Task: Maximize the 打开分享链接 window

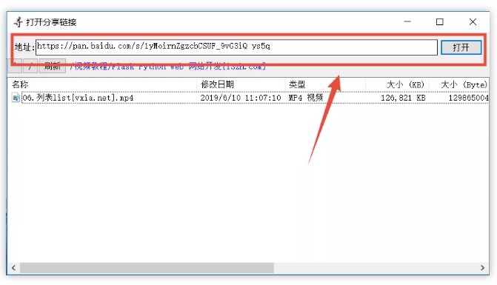Action: tap(440, 21)
